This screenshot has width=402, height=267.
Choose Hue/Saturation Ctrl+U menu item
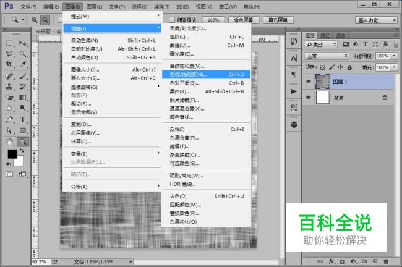tap(206, 74)
